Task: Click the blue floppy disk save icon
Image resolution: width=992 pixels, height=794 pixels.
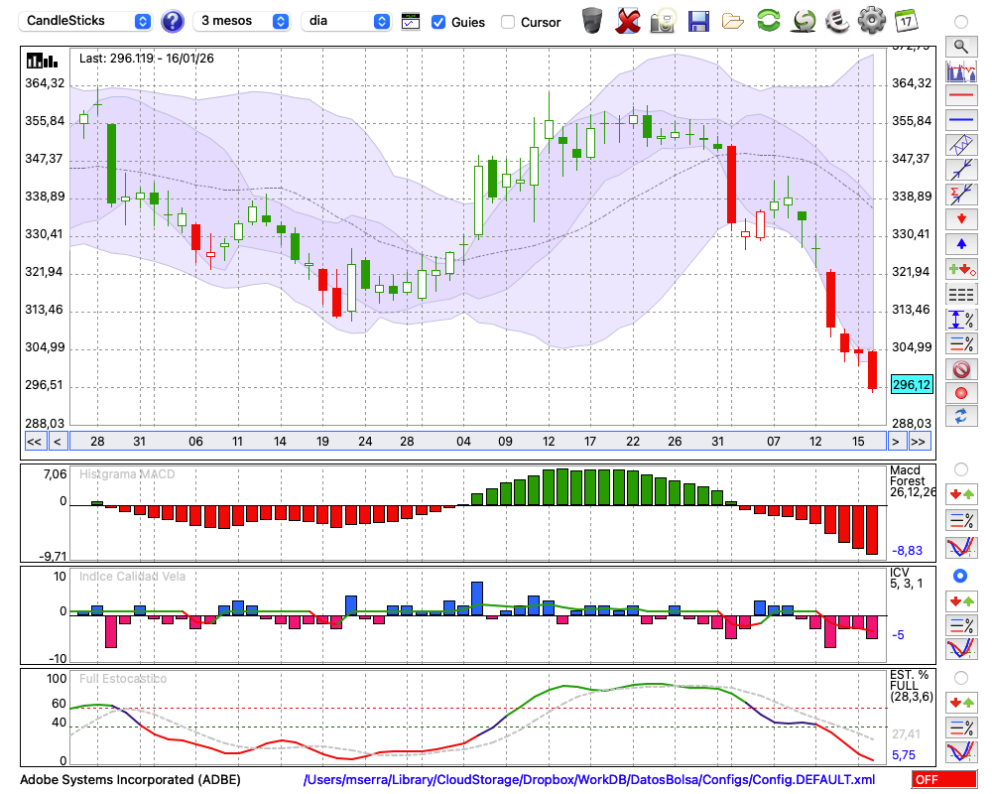Action: [x=698, y=21]
